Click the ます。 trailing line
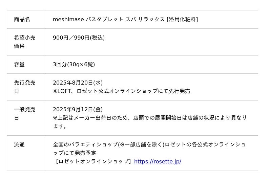 coord(60,126)
